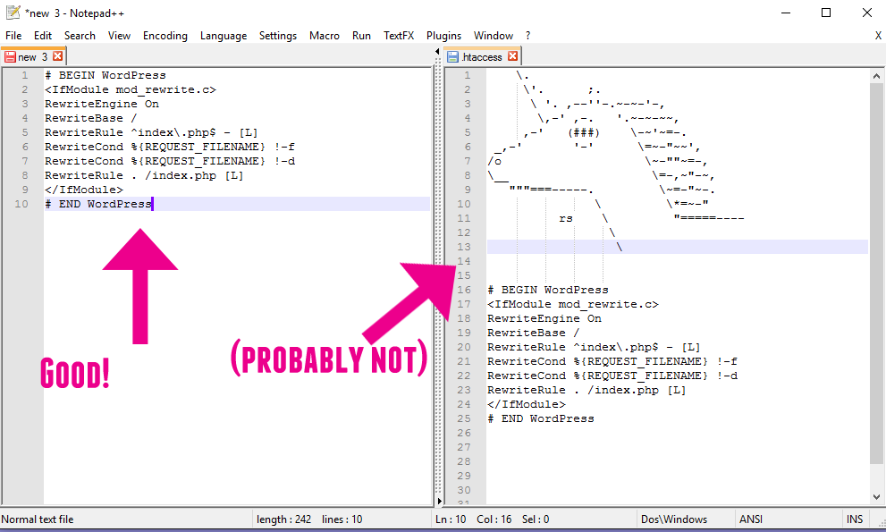Click 'Col : 16' in the status bar
This screenshot has height=532, width=886.
(494, 519)
